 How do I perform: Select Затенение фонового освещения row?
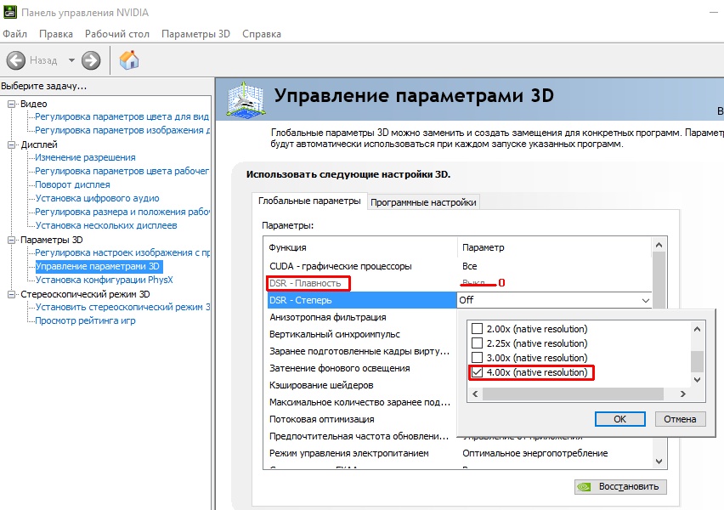click(x=360, y=368)
